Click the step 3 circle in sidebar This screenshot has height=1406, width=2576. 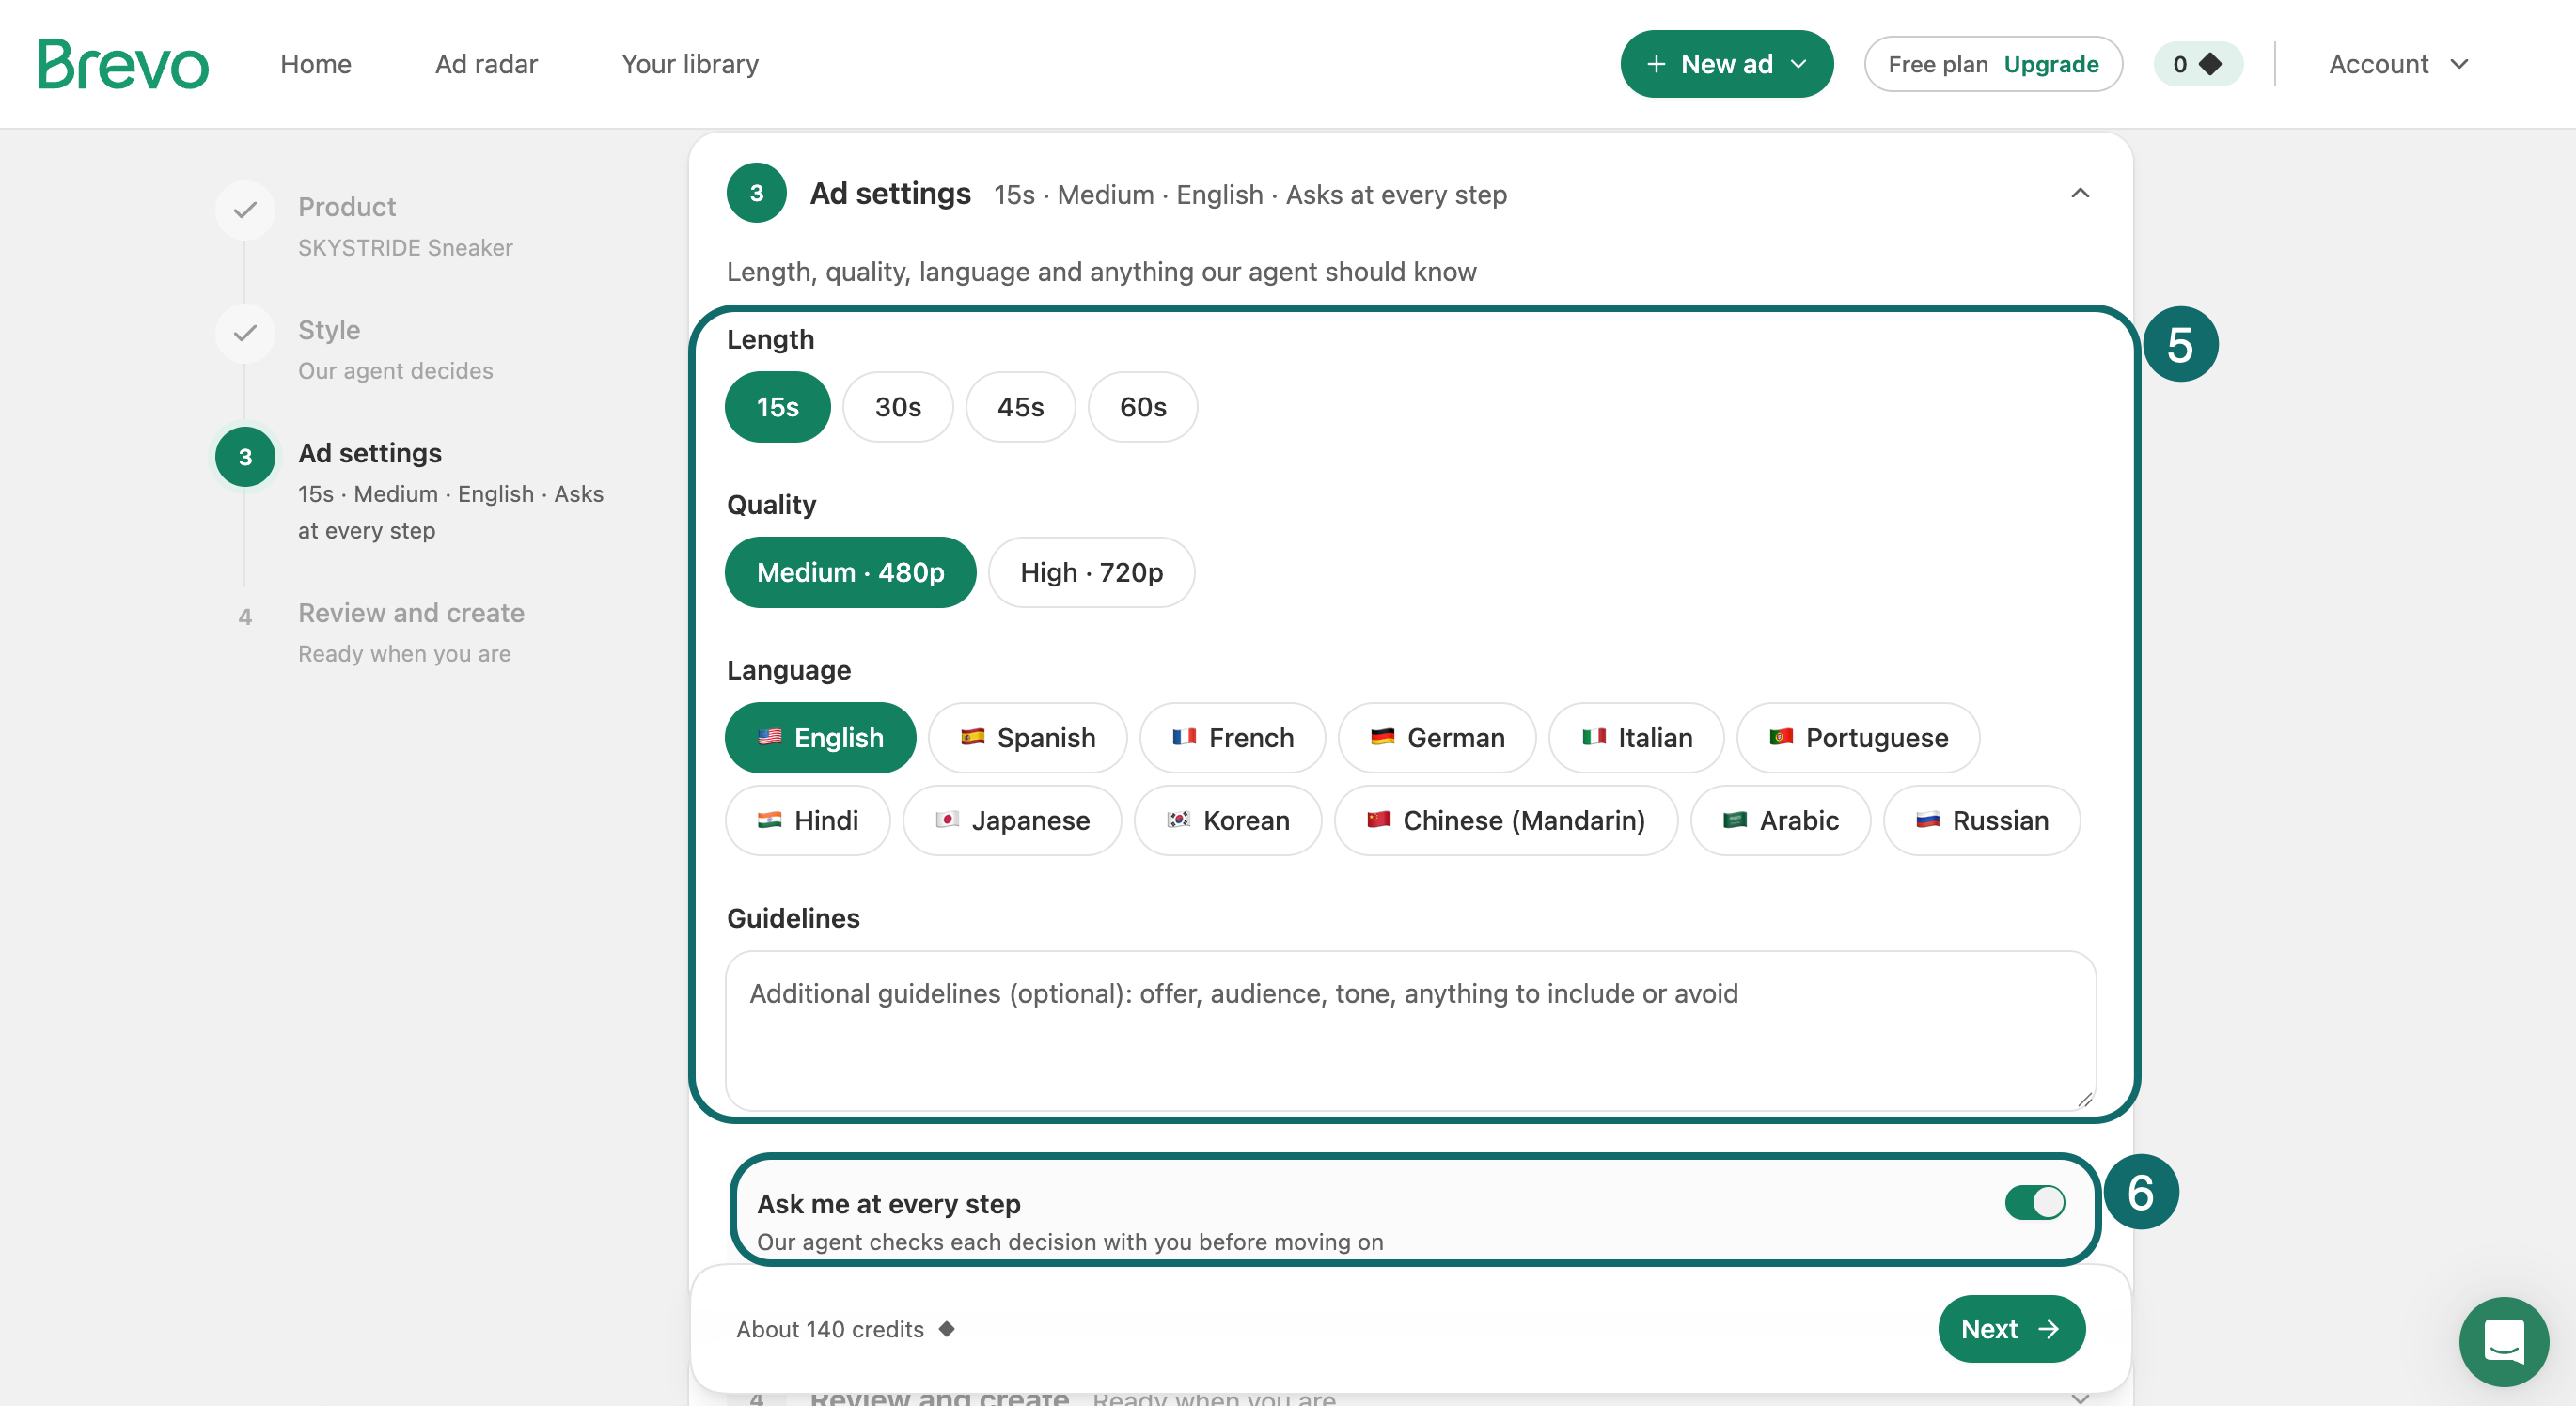[x=245, y=457]
